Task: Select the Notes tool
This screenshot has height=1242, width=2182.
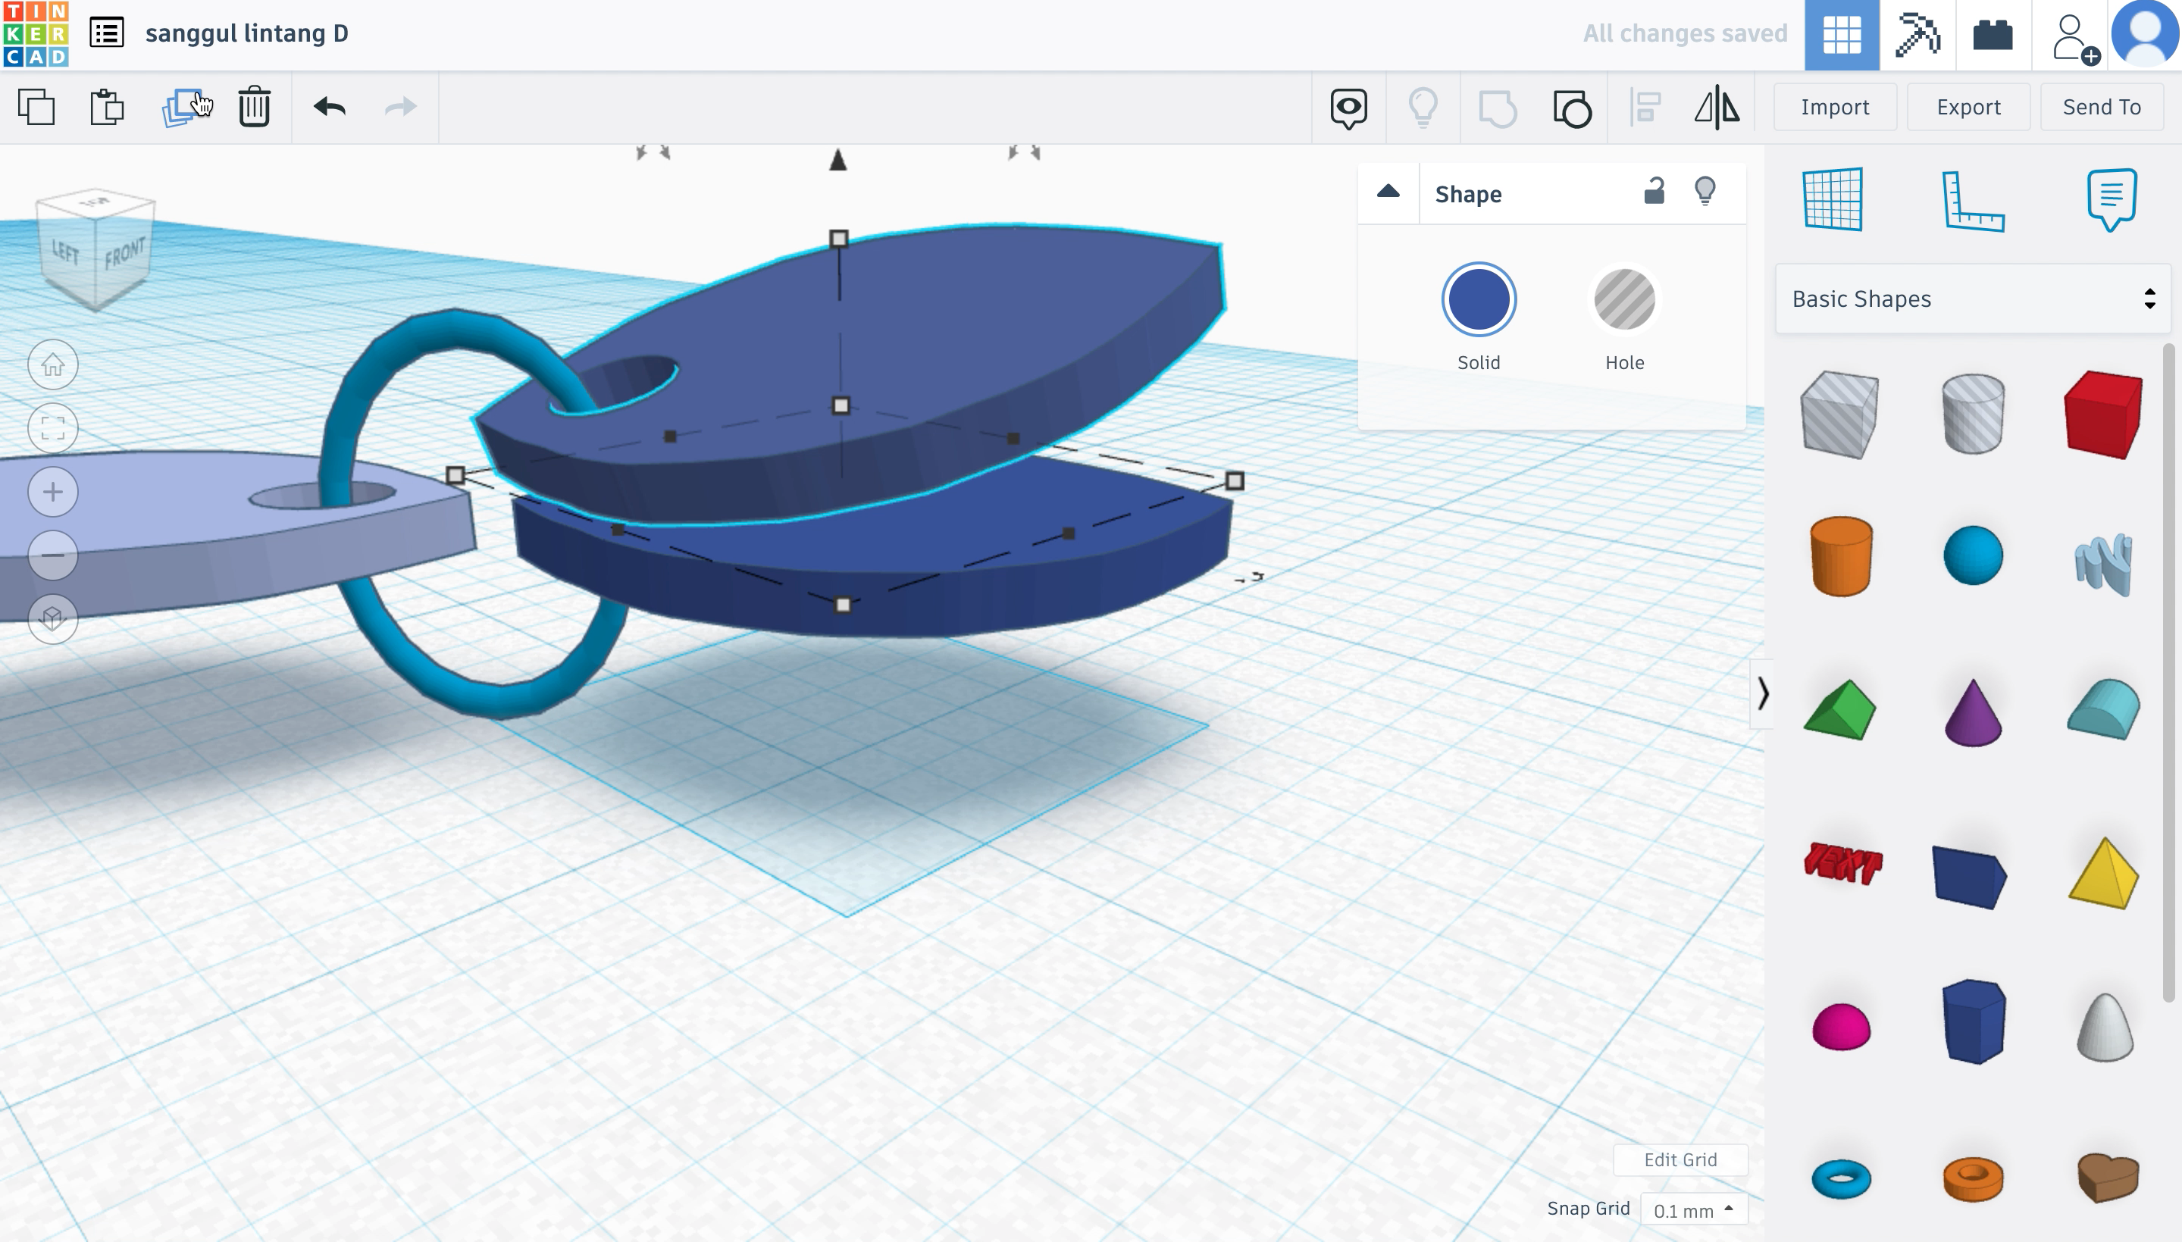Action: coord(2112,199)
